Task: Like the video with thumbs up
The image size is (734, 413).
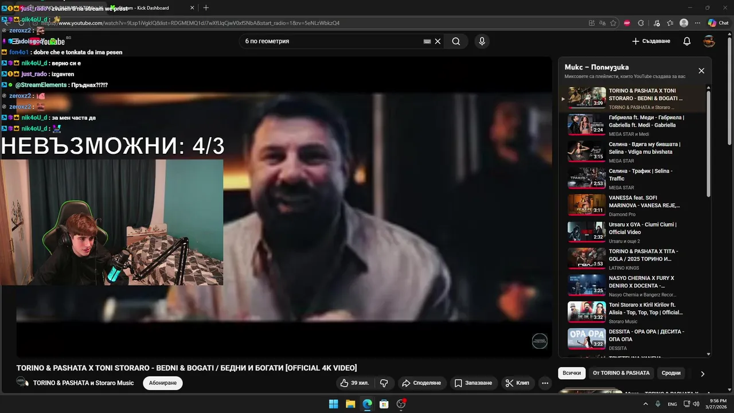Action: click(354, 383)
